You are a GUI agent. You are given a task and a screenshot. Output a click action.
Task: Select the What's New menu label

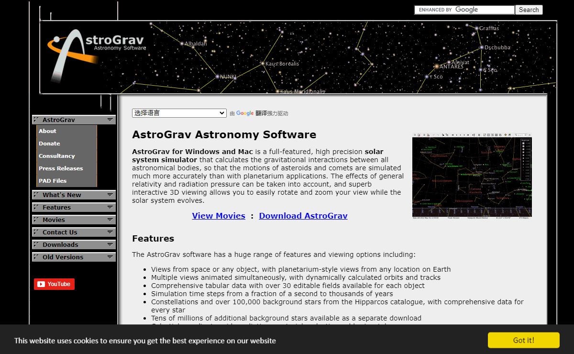point(62,195)
